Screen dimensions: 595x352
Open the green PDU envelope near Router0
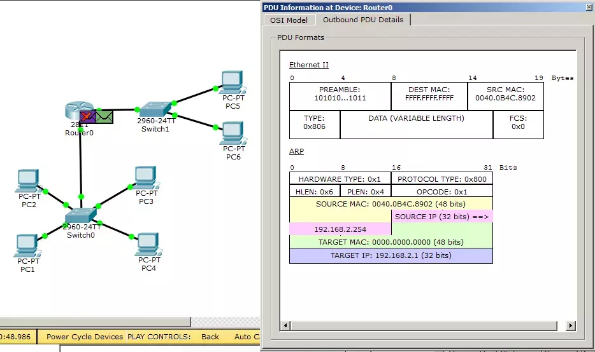pyautogui.click(x=104, y=117)
